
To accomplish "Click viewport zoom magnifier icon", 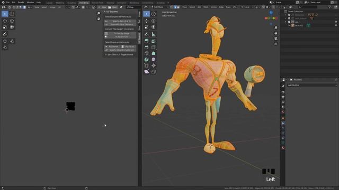I will click(275, 28).
